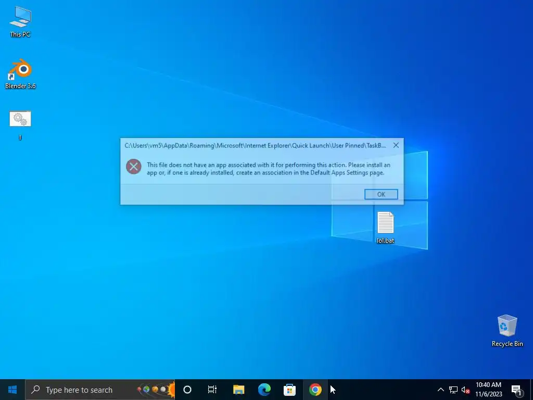Screen dimensions: 533x400
Task: Open Microsoft Store from taskbar
Action: (289, 390)
